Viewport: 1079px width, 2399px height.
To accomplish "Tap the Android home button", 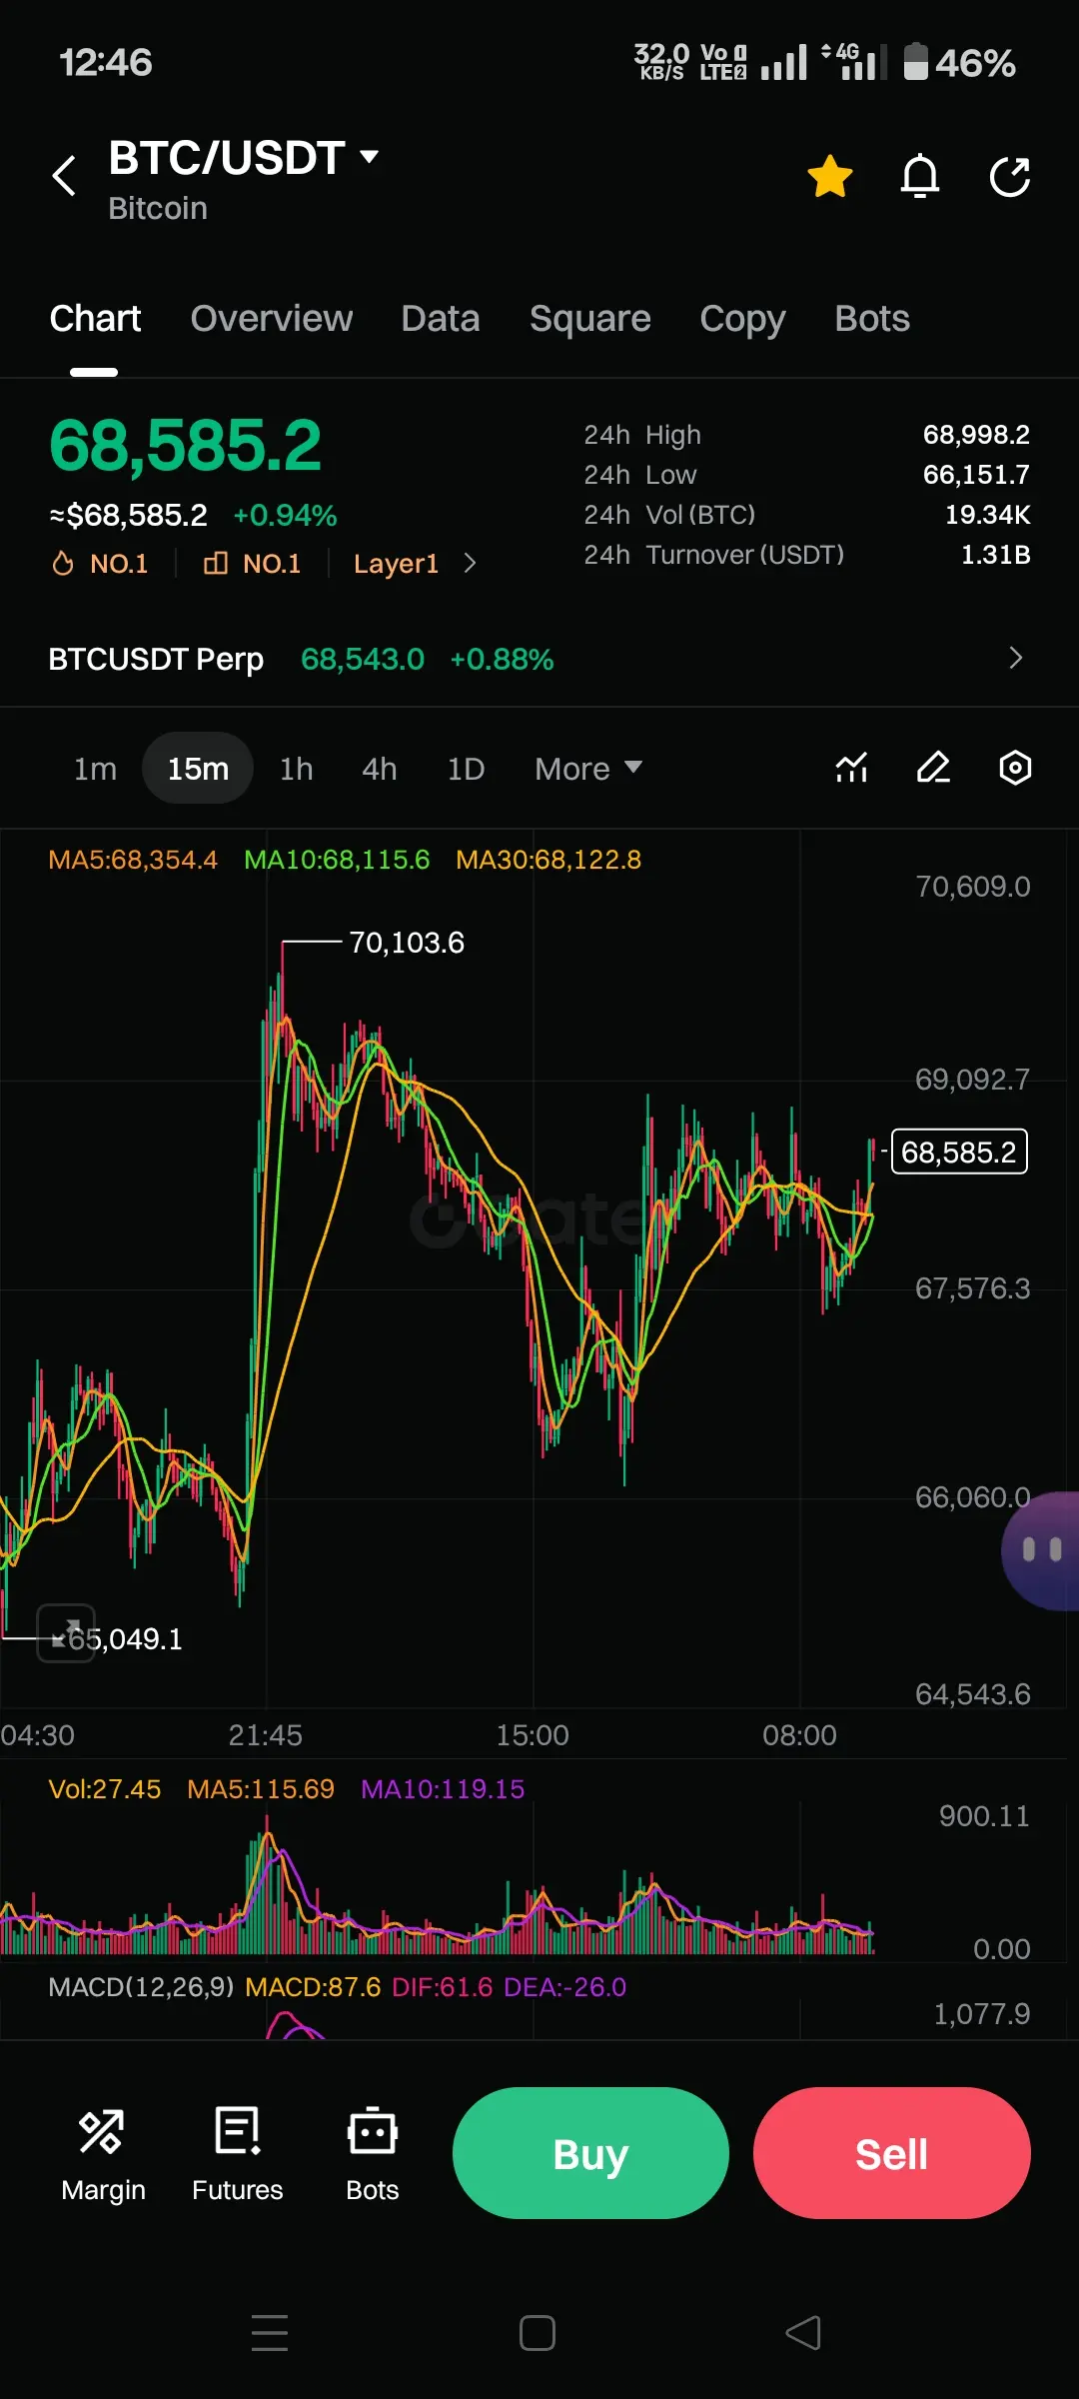I will pyautogui.click(x=538, y=2333).
